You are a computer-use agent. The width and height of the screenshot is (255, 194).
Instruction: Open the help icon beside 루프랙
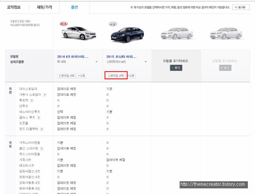click(x=32, y=101)
